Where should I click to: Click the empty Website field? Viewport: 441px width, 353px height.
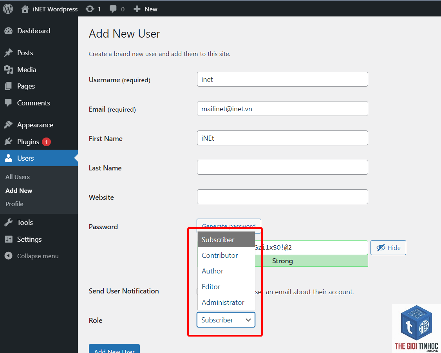pyautogui.click(x=282, y=197)
